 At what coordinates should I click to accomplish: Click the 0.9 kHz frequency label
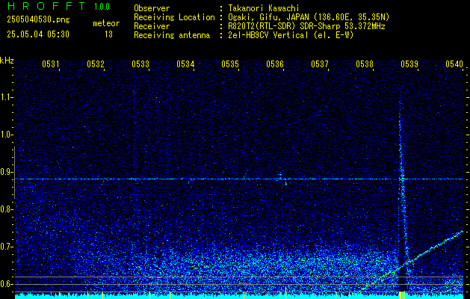(6, 172)
